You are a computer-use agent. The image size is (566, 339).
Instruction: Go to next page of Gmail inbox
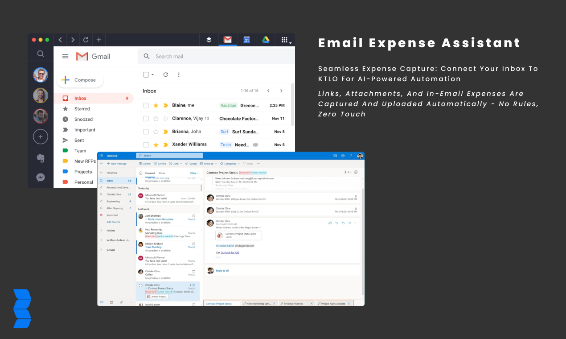coord(281,91)
